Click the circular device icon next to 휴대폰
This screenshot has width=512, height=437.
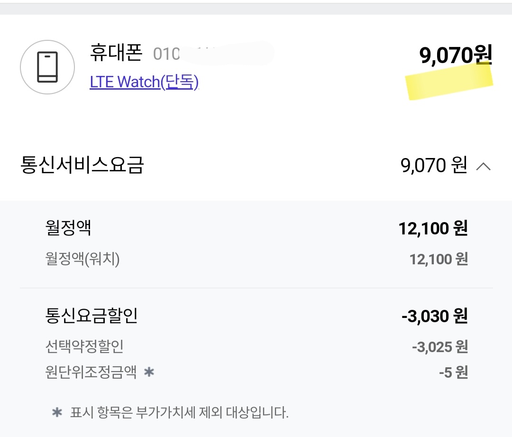click(x=47, y=66)
